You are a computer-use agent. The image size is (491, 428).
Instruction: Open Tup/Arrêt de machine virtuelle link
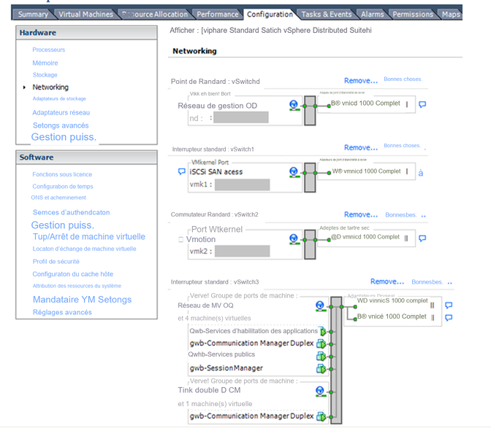89,237
